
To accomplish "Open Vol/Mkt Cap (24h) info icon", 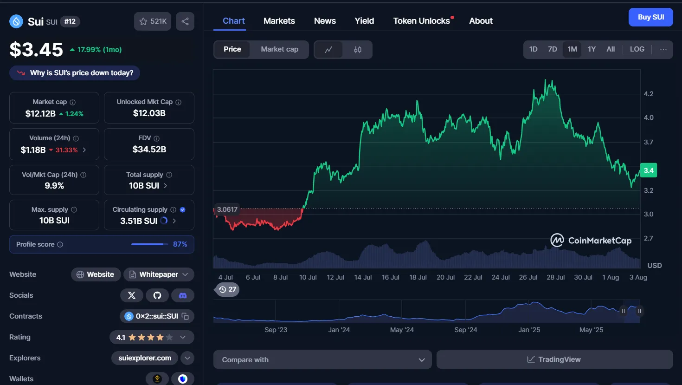I will [x=83, y=175].
